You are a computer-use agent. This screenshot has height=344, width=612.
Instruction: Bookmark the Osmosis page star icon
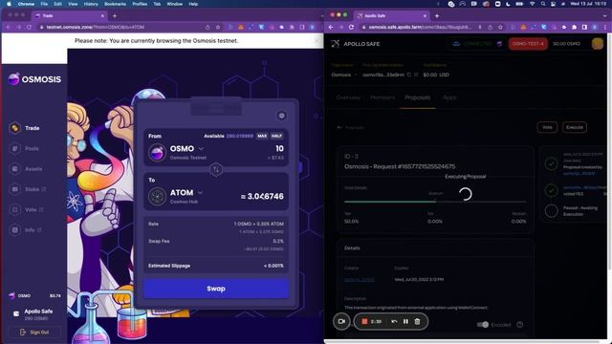coord(218,28)
